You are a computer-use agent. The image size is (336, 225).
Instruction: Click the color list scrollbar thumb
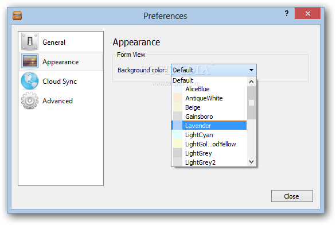point(251,103)
